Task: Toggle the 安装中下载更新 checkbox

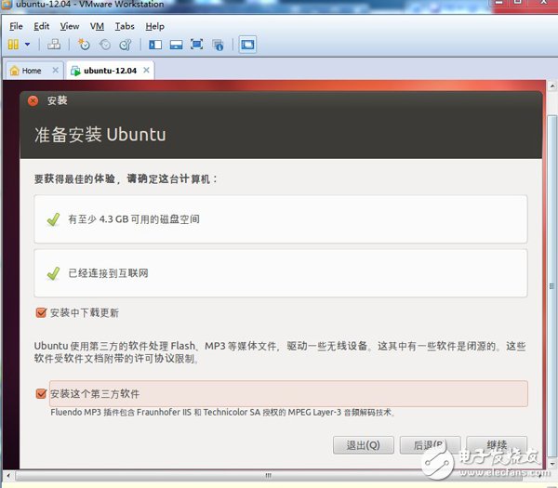Action: (x=41, y=312)
